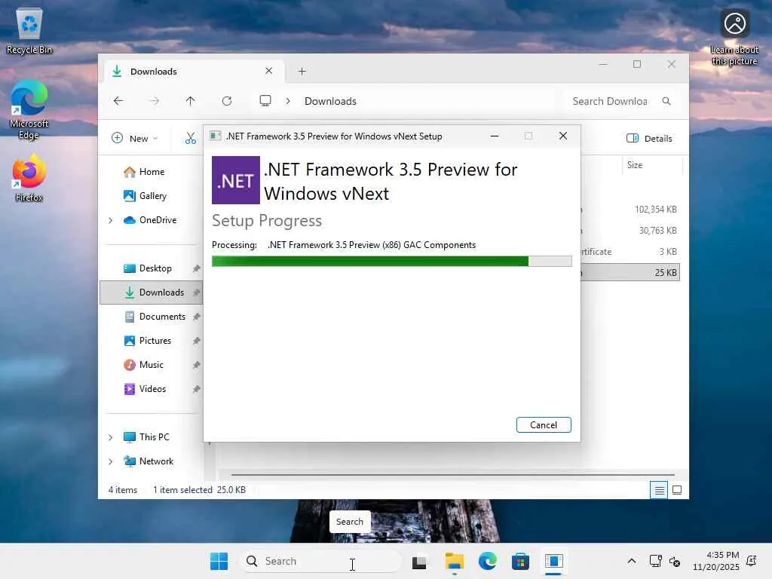Launch Microsoft Edge from taskbar
Viewport: 772px width, 579px height.
tap(488, 561)
